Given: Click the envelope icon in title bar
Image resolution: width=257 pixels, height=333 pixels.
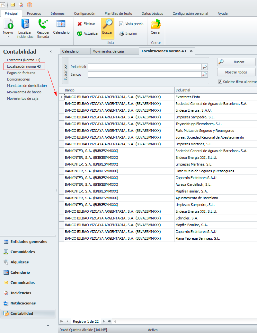Looking at the screenshot, I should tap(13, 5).
